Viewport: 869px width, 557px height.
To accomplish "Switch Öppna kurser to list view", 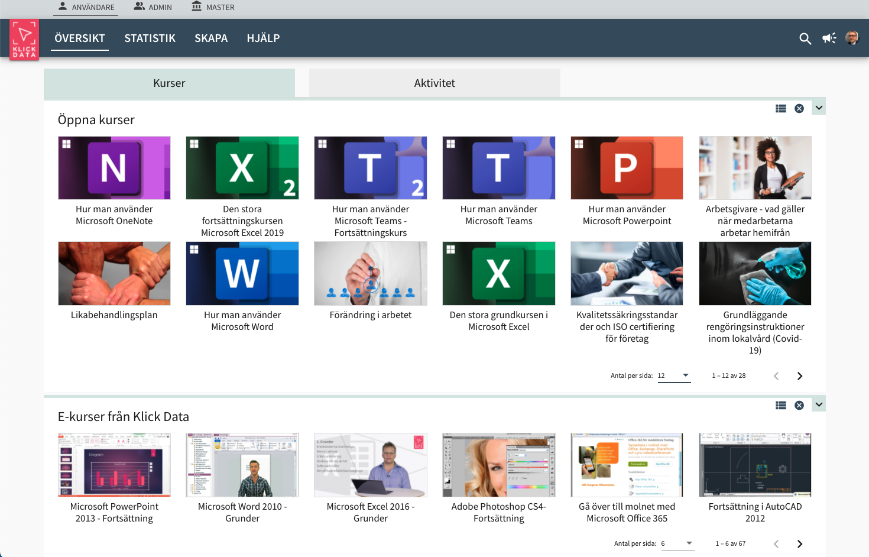I will click(x=780, y=108).
